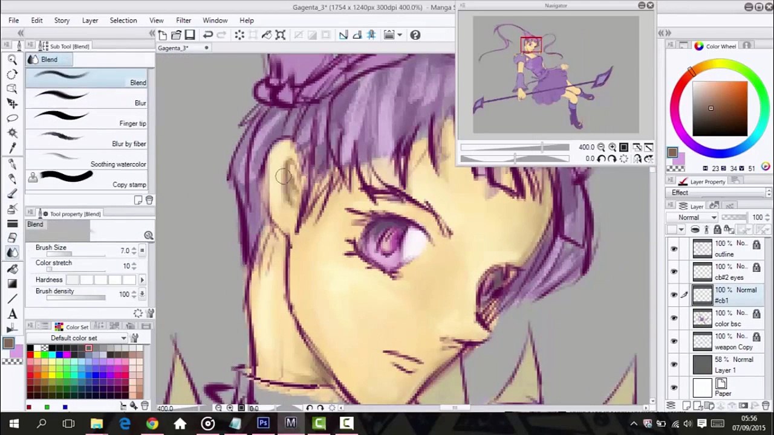Select the Blur sub tool
This screenshot has width=774, height=435.
[87, 99]
